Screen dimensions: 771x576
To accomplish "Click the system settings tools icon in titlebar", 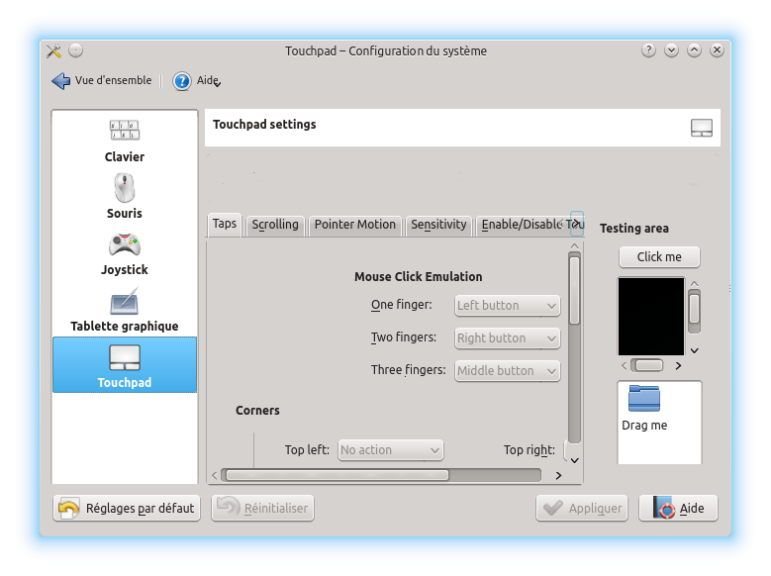I will click(53, 50).
